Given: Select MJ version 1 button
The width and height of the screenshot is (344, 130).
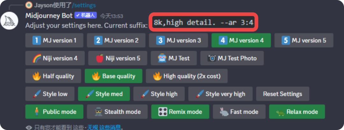Looking at the screenshot, I should [x=54, y=40].
